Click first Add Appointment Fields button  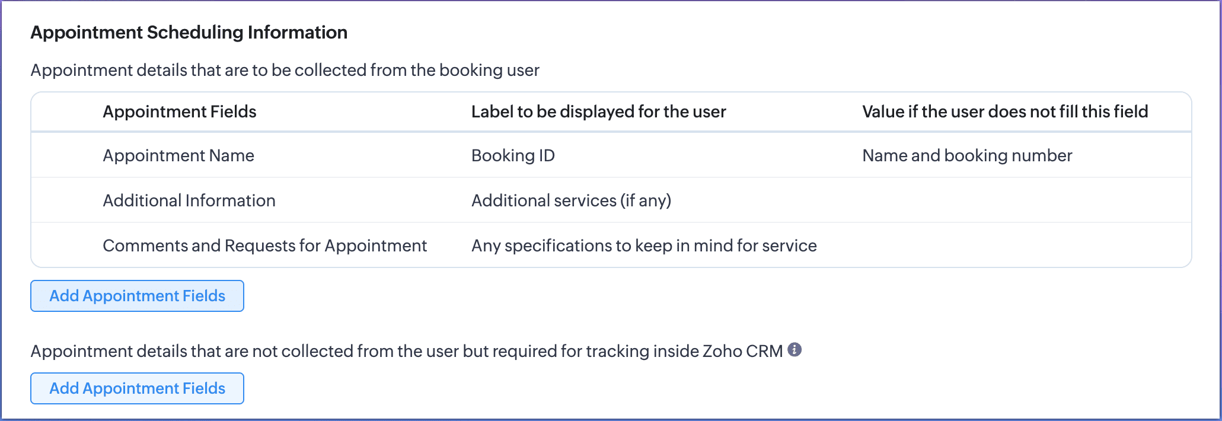(137, 296)
